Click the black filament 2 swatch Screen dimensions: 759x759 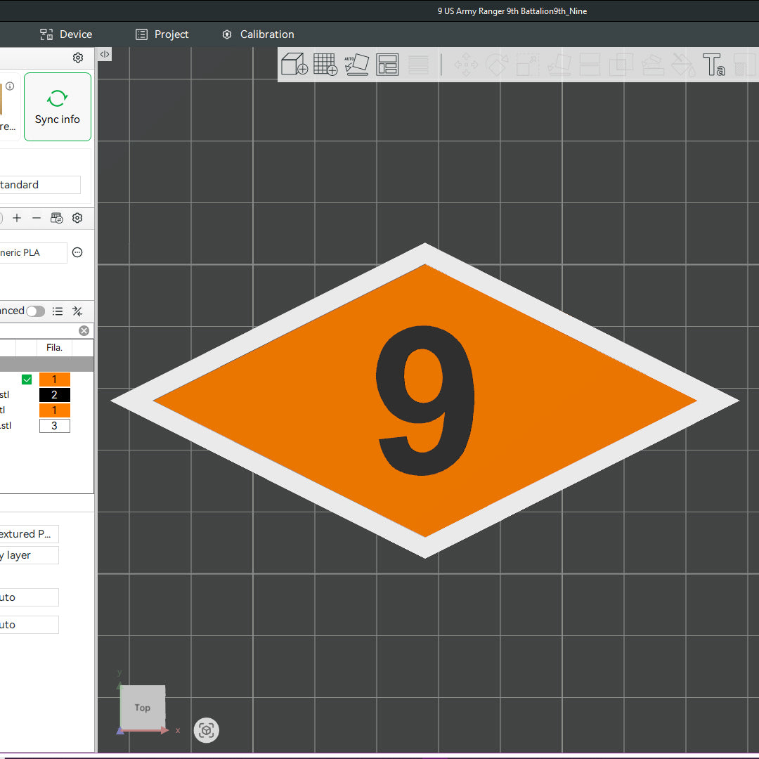(x=54, y=395)
